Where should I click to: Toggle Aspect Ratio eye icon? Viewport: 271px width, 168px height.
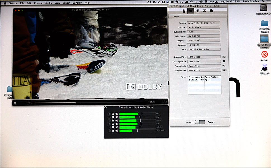tap(224, 66)
